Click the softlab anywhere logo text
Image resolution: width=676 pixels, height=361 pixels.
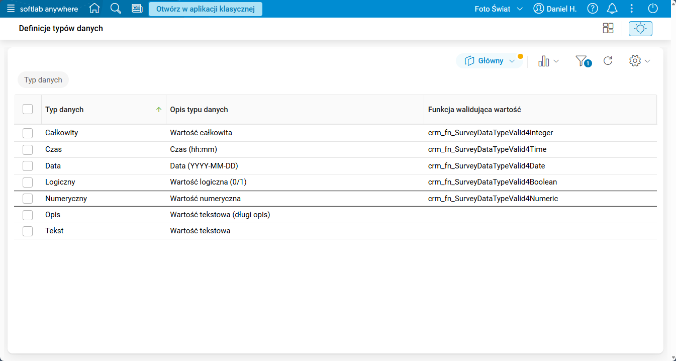point(49,9)
